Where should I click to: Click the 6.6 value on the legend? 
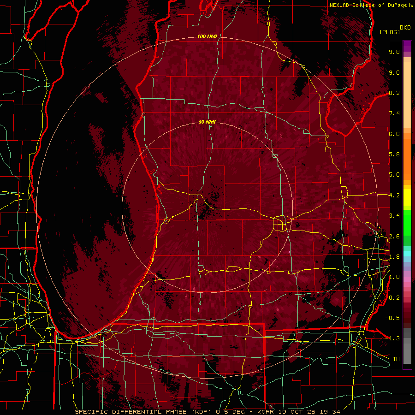(394, 134)
